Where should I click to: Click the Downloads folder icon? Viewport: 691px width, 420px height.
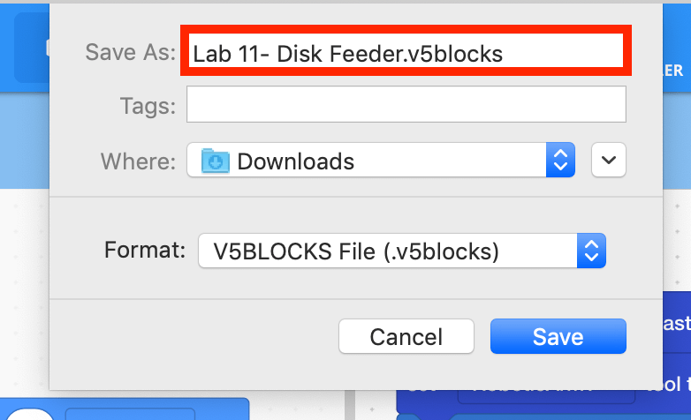(x=215, y=161)
